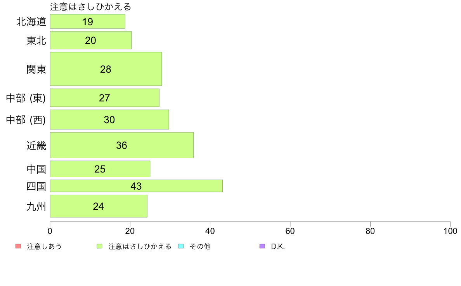Screen dimensions: 461x286
Task: Click the green 注意はさしひかえる legend swatch
Action: point(99,246)
